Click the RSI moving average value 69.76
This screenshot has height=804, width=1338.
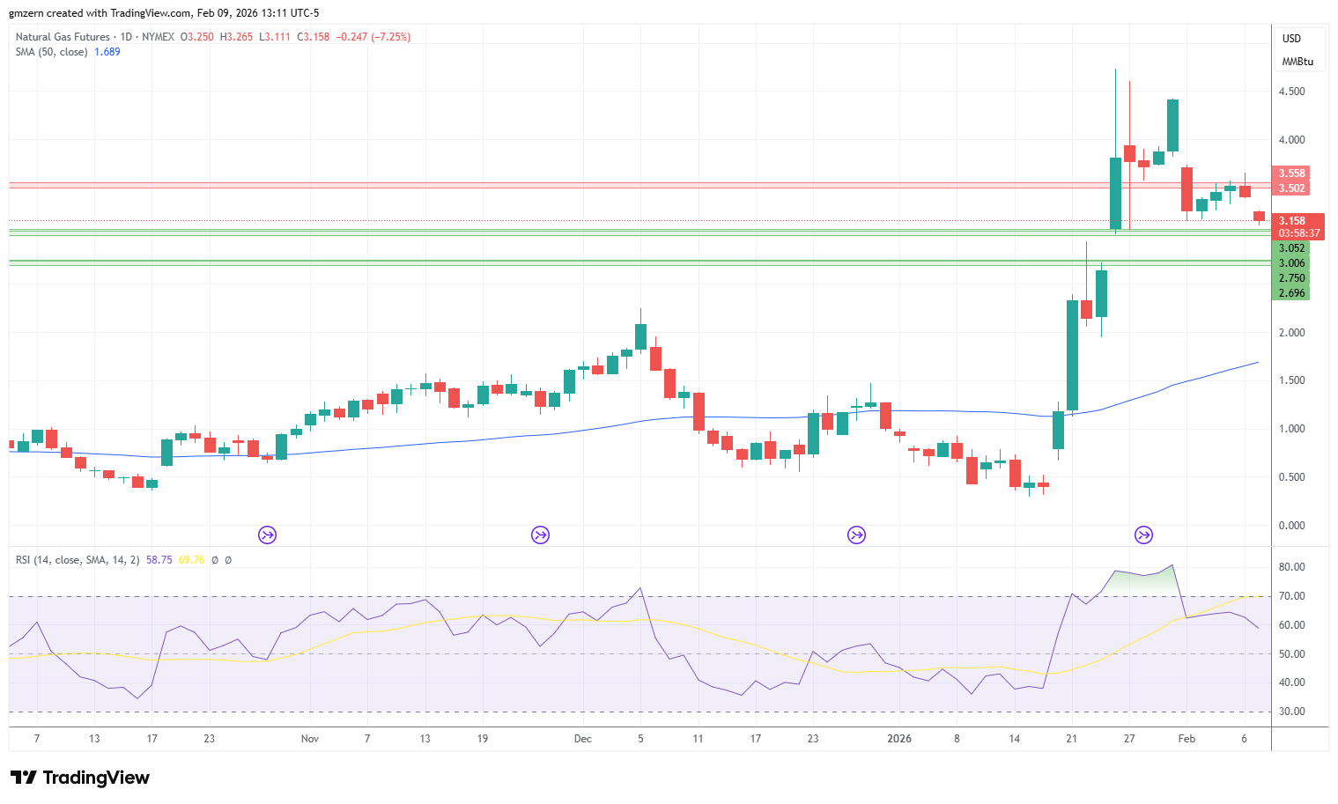pyautogui.click(x=191, y=560)
